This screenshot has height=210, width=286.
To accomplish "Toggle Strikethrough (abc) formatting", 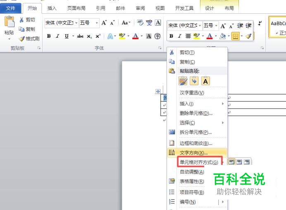I will click(80, 36).
